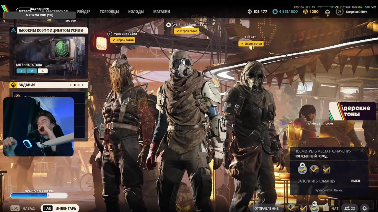Screen dimensions: 378x212
Task: Click the quests diamond icon beside ЗАДАНИЯ
Action: 13,85
